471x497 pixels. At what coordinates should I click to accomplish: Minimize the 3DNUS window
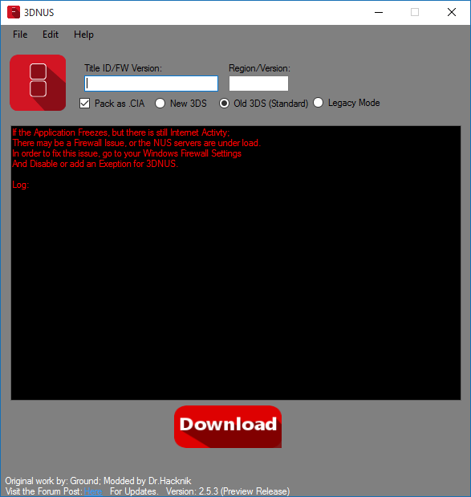(x=379, y=12)
